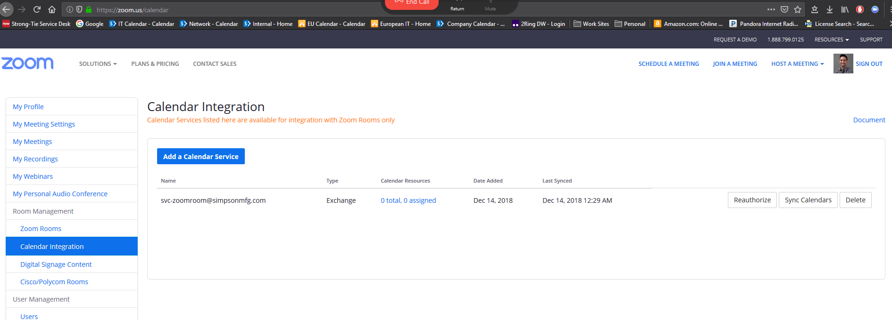Open Network - Calendar bookmark
The width and height of the screenshot is (892, 320).
pos(208,24)
